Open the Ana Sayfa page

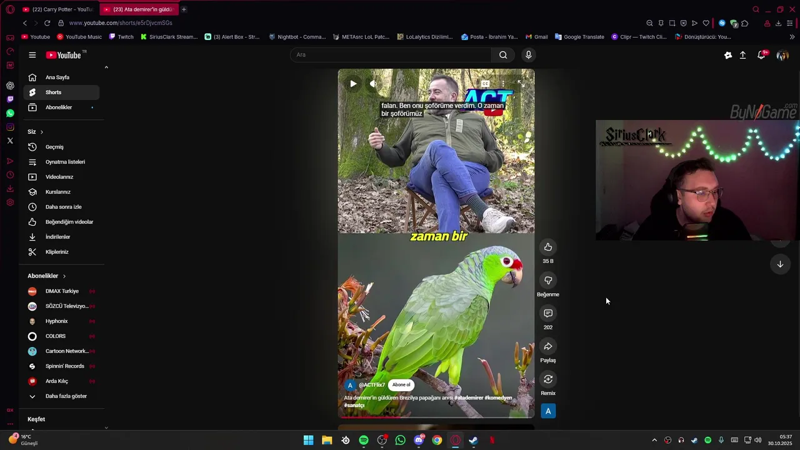pyautogui.click(x=61, y=77)
